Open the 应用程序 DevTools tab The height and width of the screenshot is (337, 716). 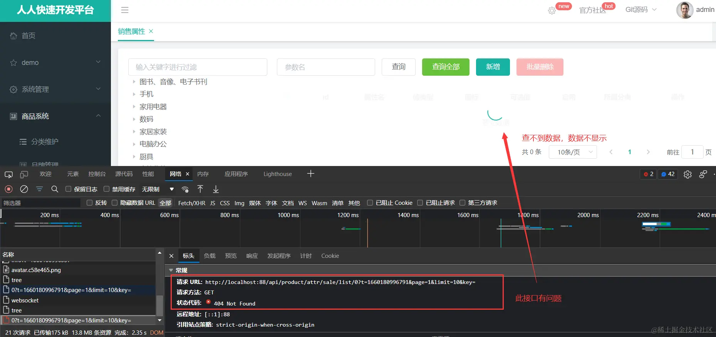click(x=236, y=174)
